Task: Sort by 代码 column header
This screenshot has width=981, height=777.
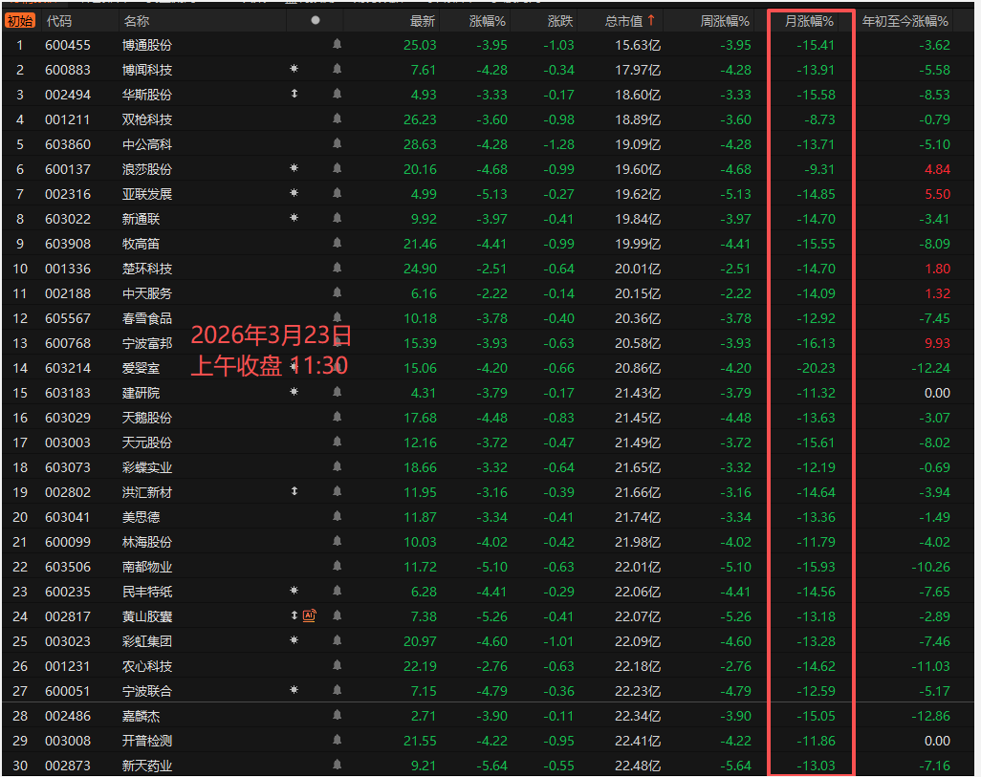Action: pos(59,21)
